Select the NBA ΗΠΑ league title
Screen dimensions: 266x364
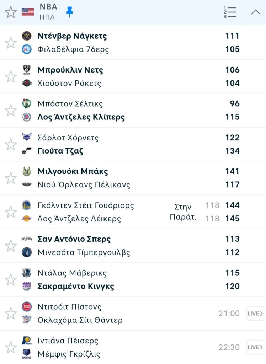tap(48, 12)
